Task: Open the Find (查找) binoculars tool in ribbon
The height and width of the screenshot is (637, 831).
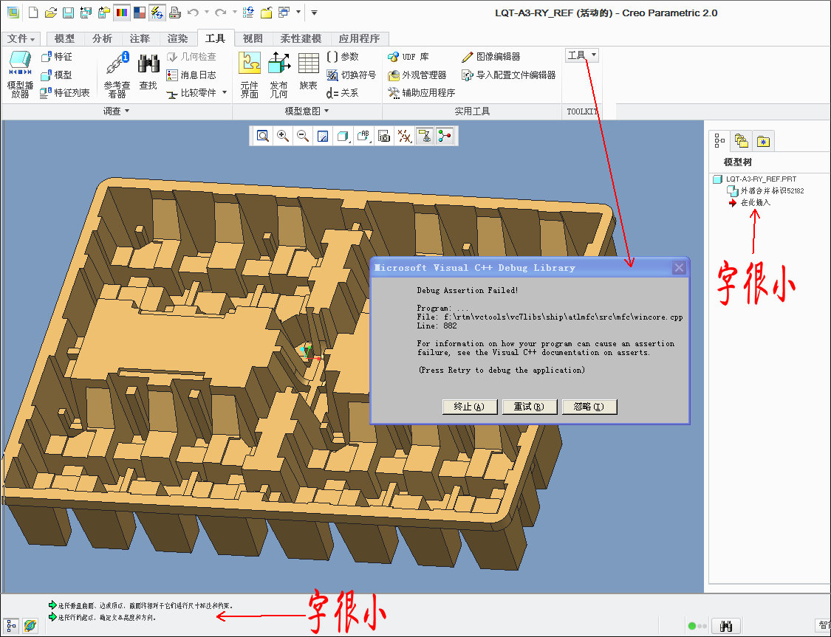Action: [x=148, y=72]
